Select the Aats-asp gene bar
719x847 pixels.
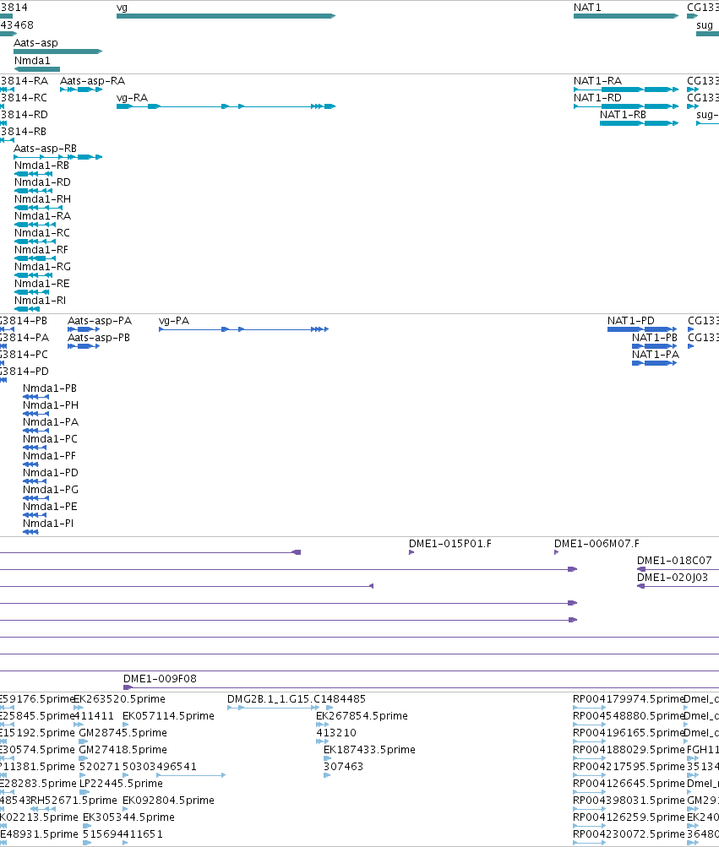pyautogui.click(x=57, y=52)
